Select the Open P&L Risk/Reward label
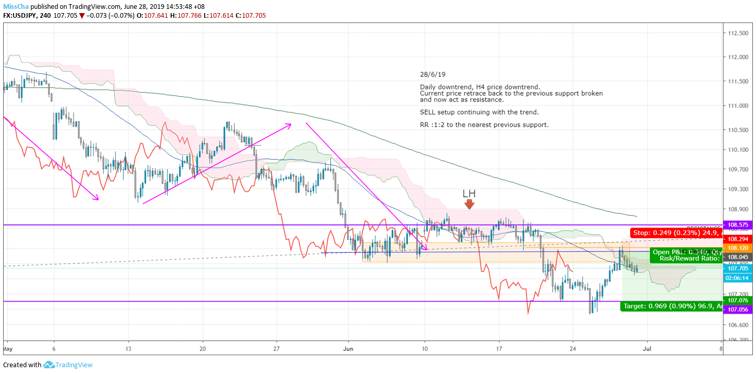Screen dimensions: 756x374 pos(686,255)
